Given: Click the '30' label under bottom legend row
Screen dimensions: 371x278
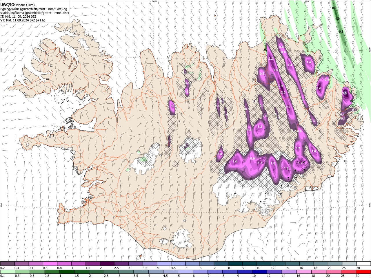Looking at the screenshot, I should (358, 276).
